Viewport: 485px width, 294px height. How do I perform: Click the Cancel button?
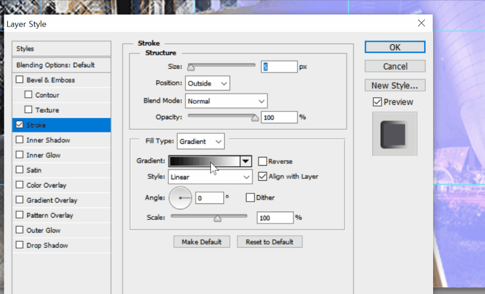395,66
